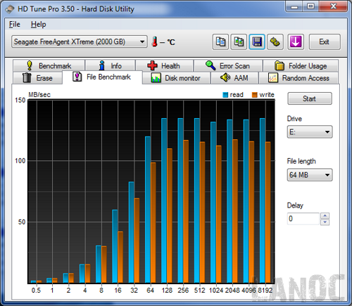Open the options wrench icon

[x=275, y=42]
